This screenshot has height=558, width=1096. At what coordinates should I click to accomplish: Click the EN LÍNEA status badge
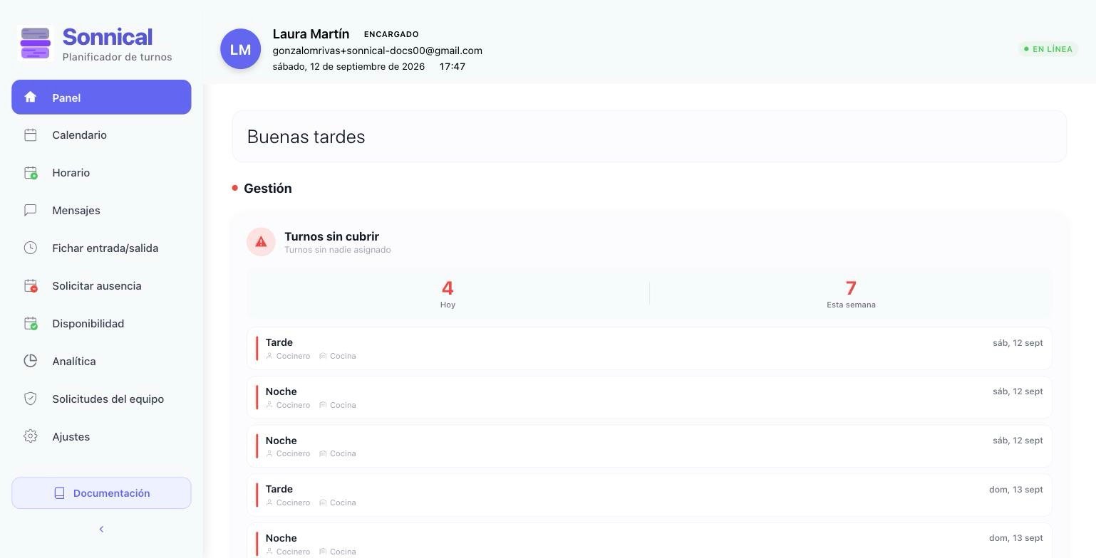[1048, 49]
